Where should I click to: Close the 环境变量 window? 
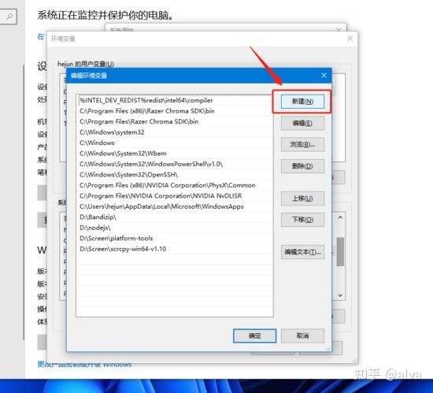(350, 39)
